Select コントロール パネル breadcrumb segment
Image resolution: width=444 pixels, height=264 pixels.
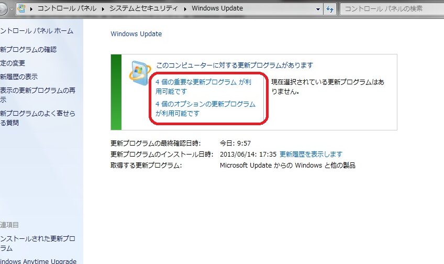[x=67, y=8]
